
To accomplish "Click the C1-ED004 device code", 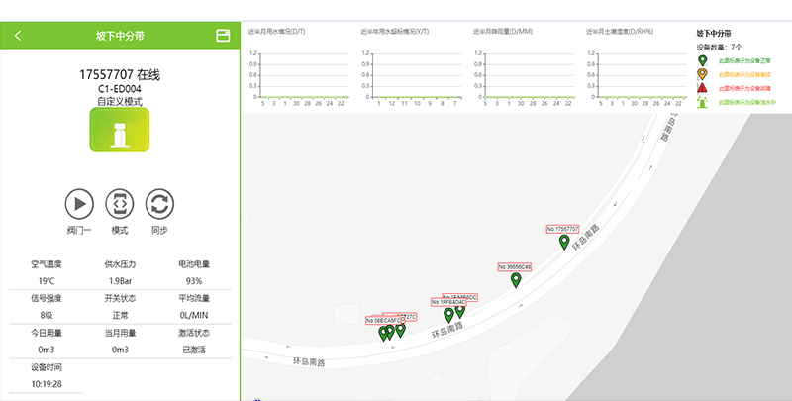I will coord(120,89).
